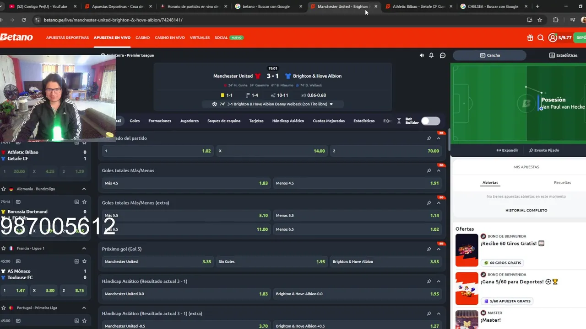Open the Saques de esquina tab
The width and height of the screenshot is (586, 329).
224,121
